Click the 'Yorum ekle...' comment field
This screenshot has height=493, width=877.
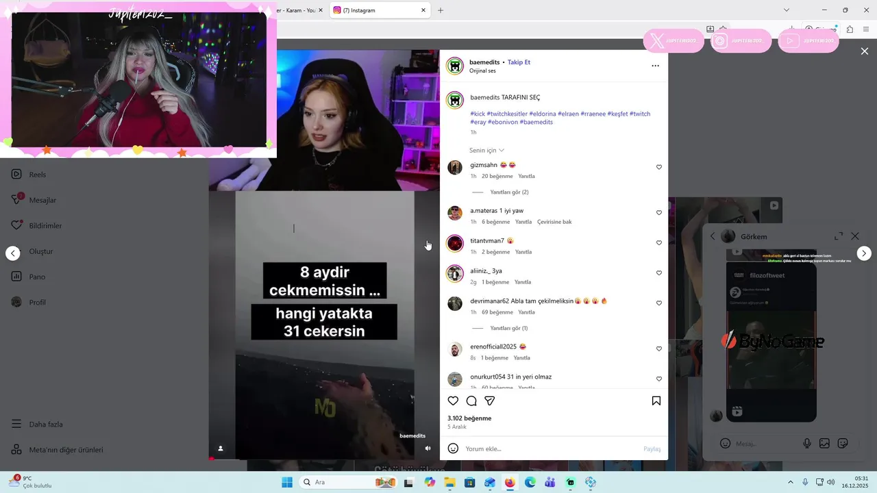(552, 449)
